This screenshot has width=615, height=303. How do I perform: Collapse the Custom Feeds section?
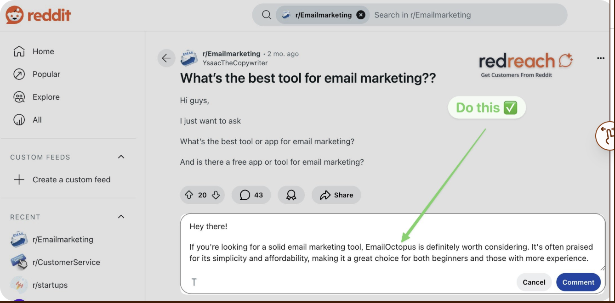click(121, 157)
